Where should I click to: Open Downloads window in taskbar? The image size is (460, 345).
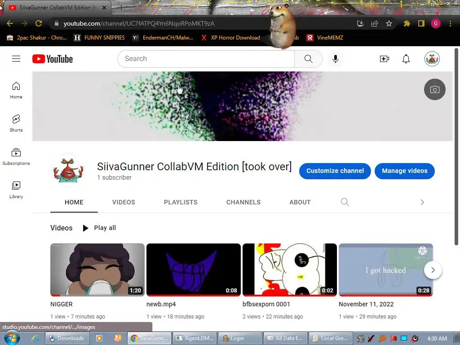(67, 338)
